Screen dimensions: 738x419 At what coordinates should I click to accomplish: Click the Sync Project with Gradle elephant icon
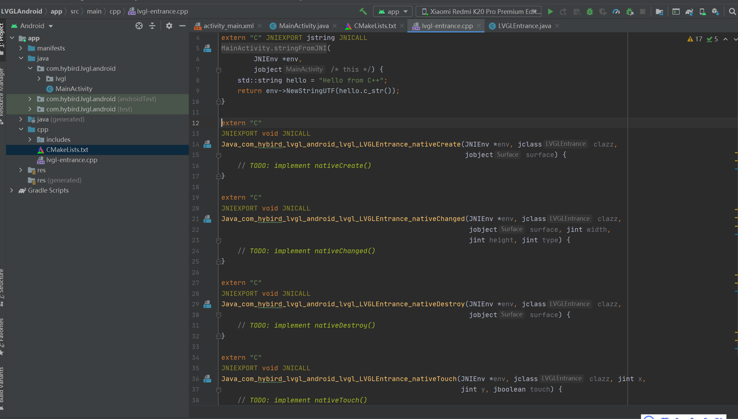tap(689, 12)
